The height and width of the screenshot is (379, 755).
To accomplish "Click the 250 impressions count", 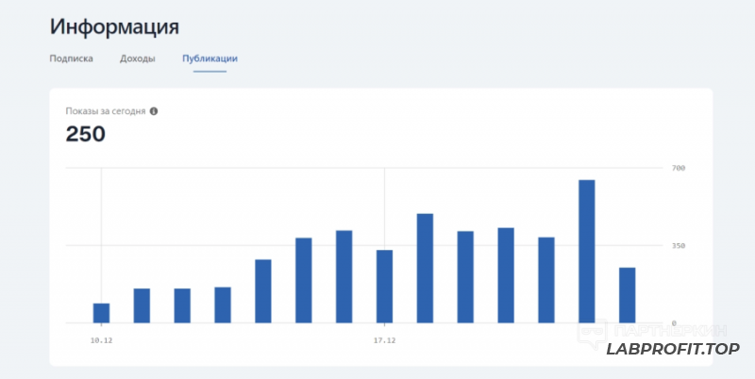I will click(85, 135).
